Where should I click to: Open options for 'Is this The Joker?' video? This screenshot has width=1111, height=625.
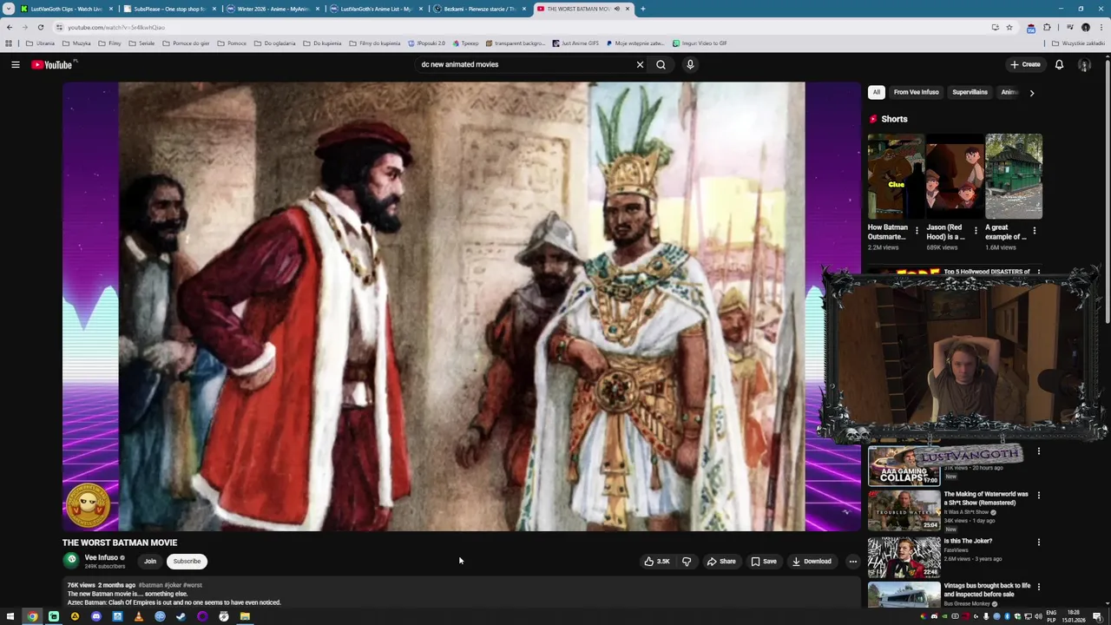[x=1038, y=543]
